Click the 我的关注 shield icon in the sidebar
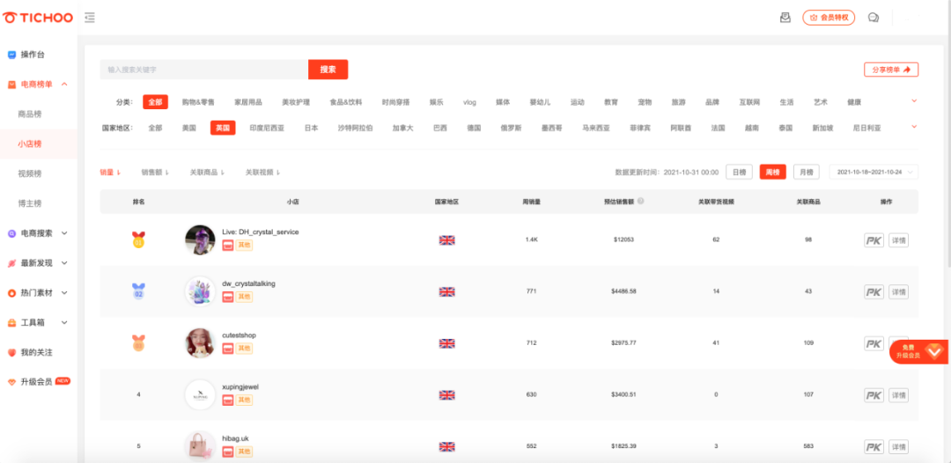951x463 pixels. (x=11, y=352)
